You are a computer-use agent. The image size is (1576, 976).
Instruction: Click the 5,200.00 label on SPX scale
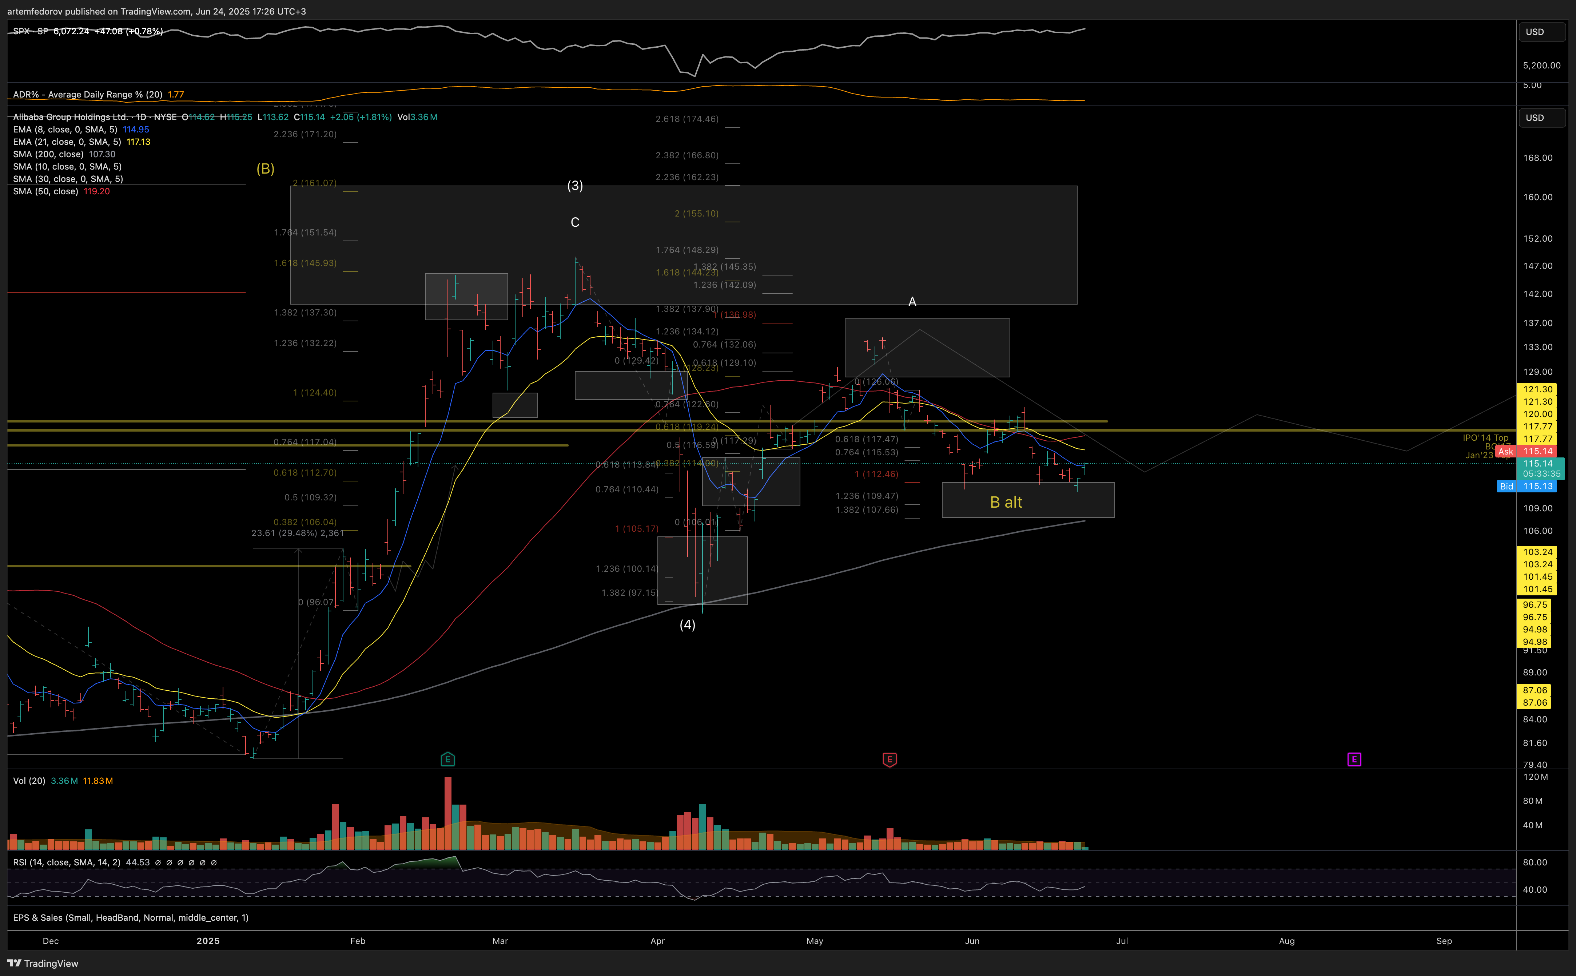(1541, 65)
